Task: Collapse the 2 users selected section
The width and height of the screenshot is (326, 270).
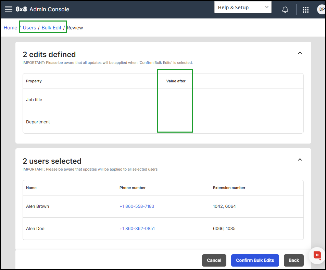Action: pos(300,160)
